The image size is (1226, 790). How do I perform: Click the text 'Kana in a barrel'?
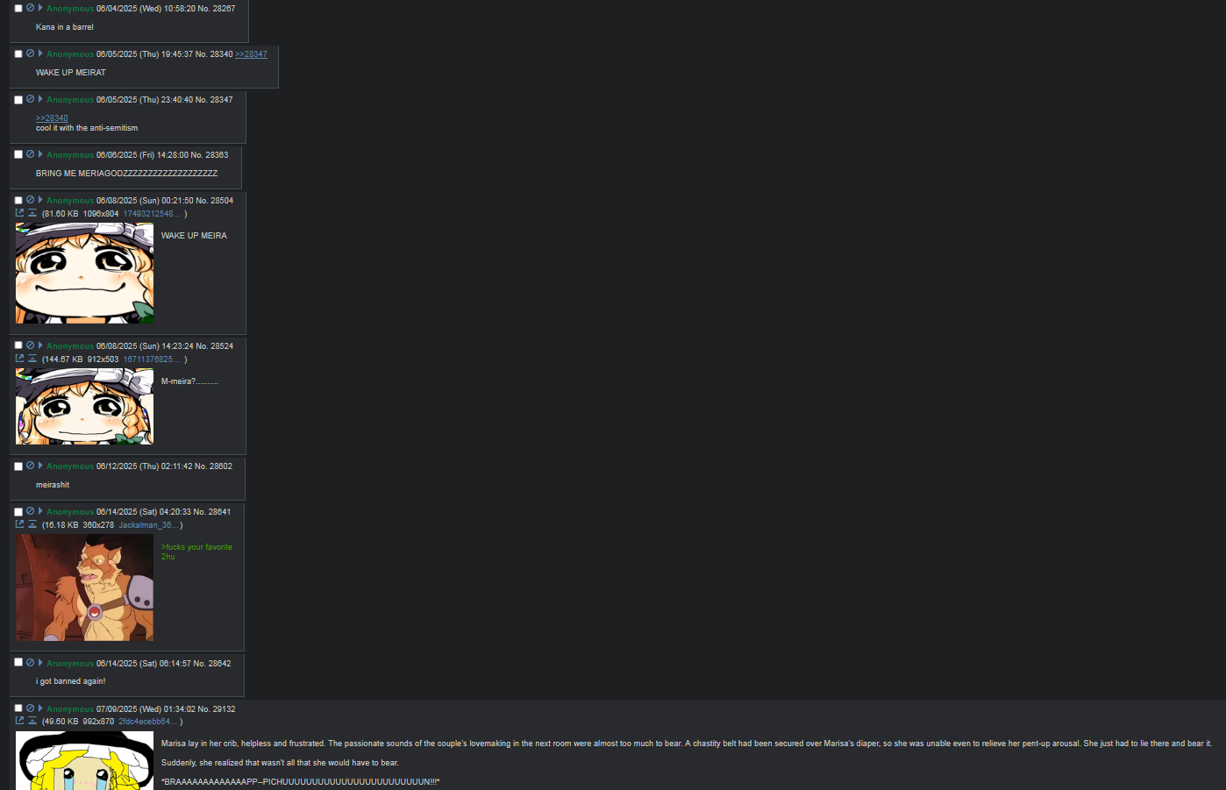65,27
